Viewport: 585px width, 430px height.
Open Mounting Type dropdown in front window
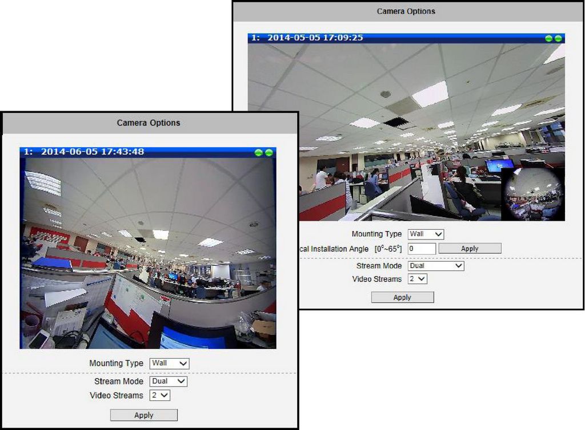point(169,363)
